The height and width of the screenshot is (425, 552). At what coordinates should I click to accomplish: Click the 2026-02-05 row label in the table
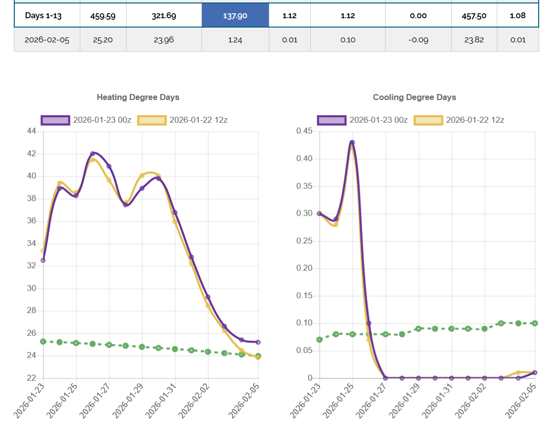[x=47, y=40]
